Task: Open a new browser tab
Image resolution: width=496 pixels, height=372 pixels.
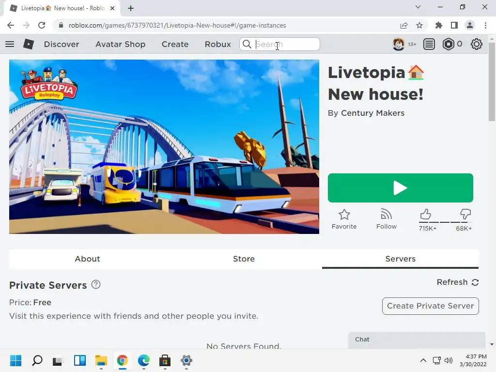Action: click(131, 8)
